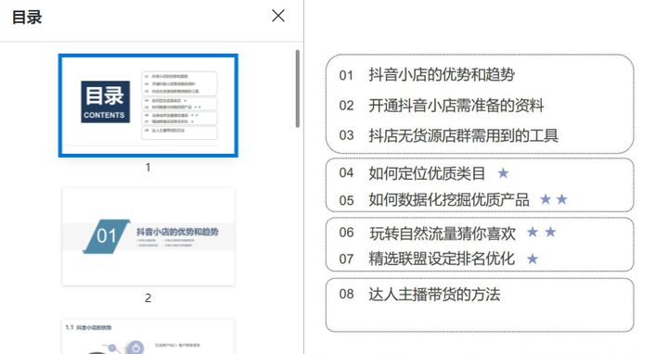668x354 pixels.
Task: Open slide thumbnail 2 抖音小店的优势和趋势
Action: (148, 236)
